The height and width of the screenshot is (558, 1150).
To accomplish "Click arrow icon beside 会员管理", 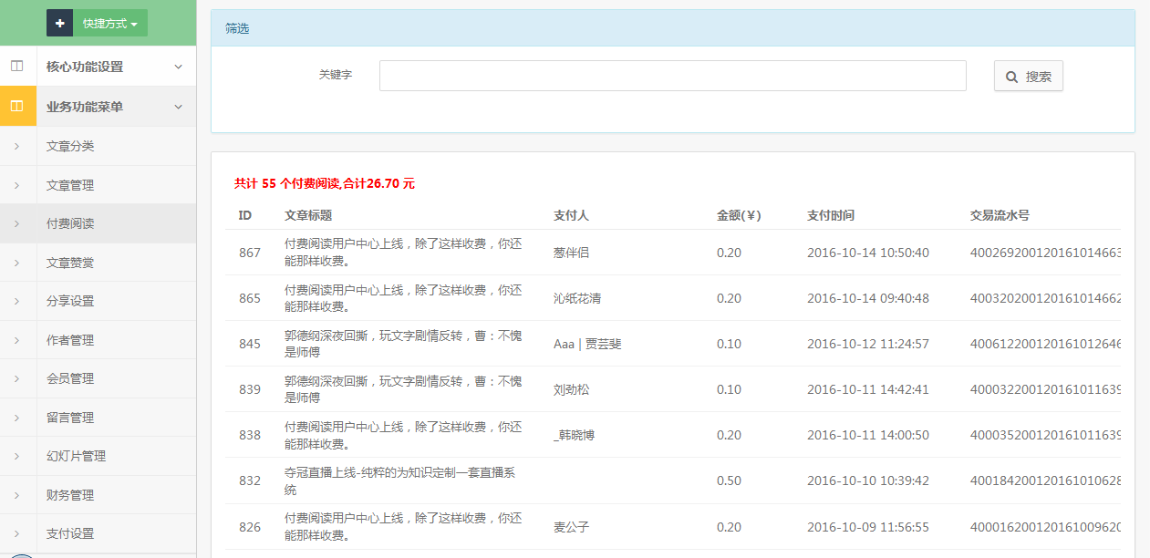I will pos(17,378).
